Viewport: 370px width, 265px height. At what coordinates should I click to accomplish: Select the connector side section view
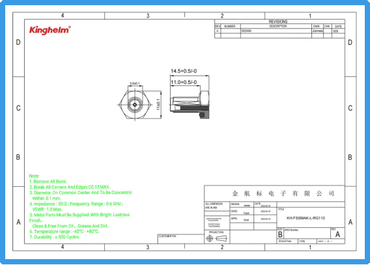tap(190, 105)
